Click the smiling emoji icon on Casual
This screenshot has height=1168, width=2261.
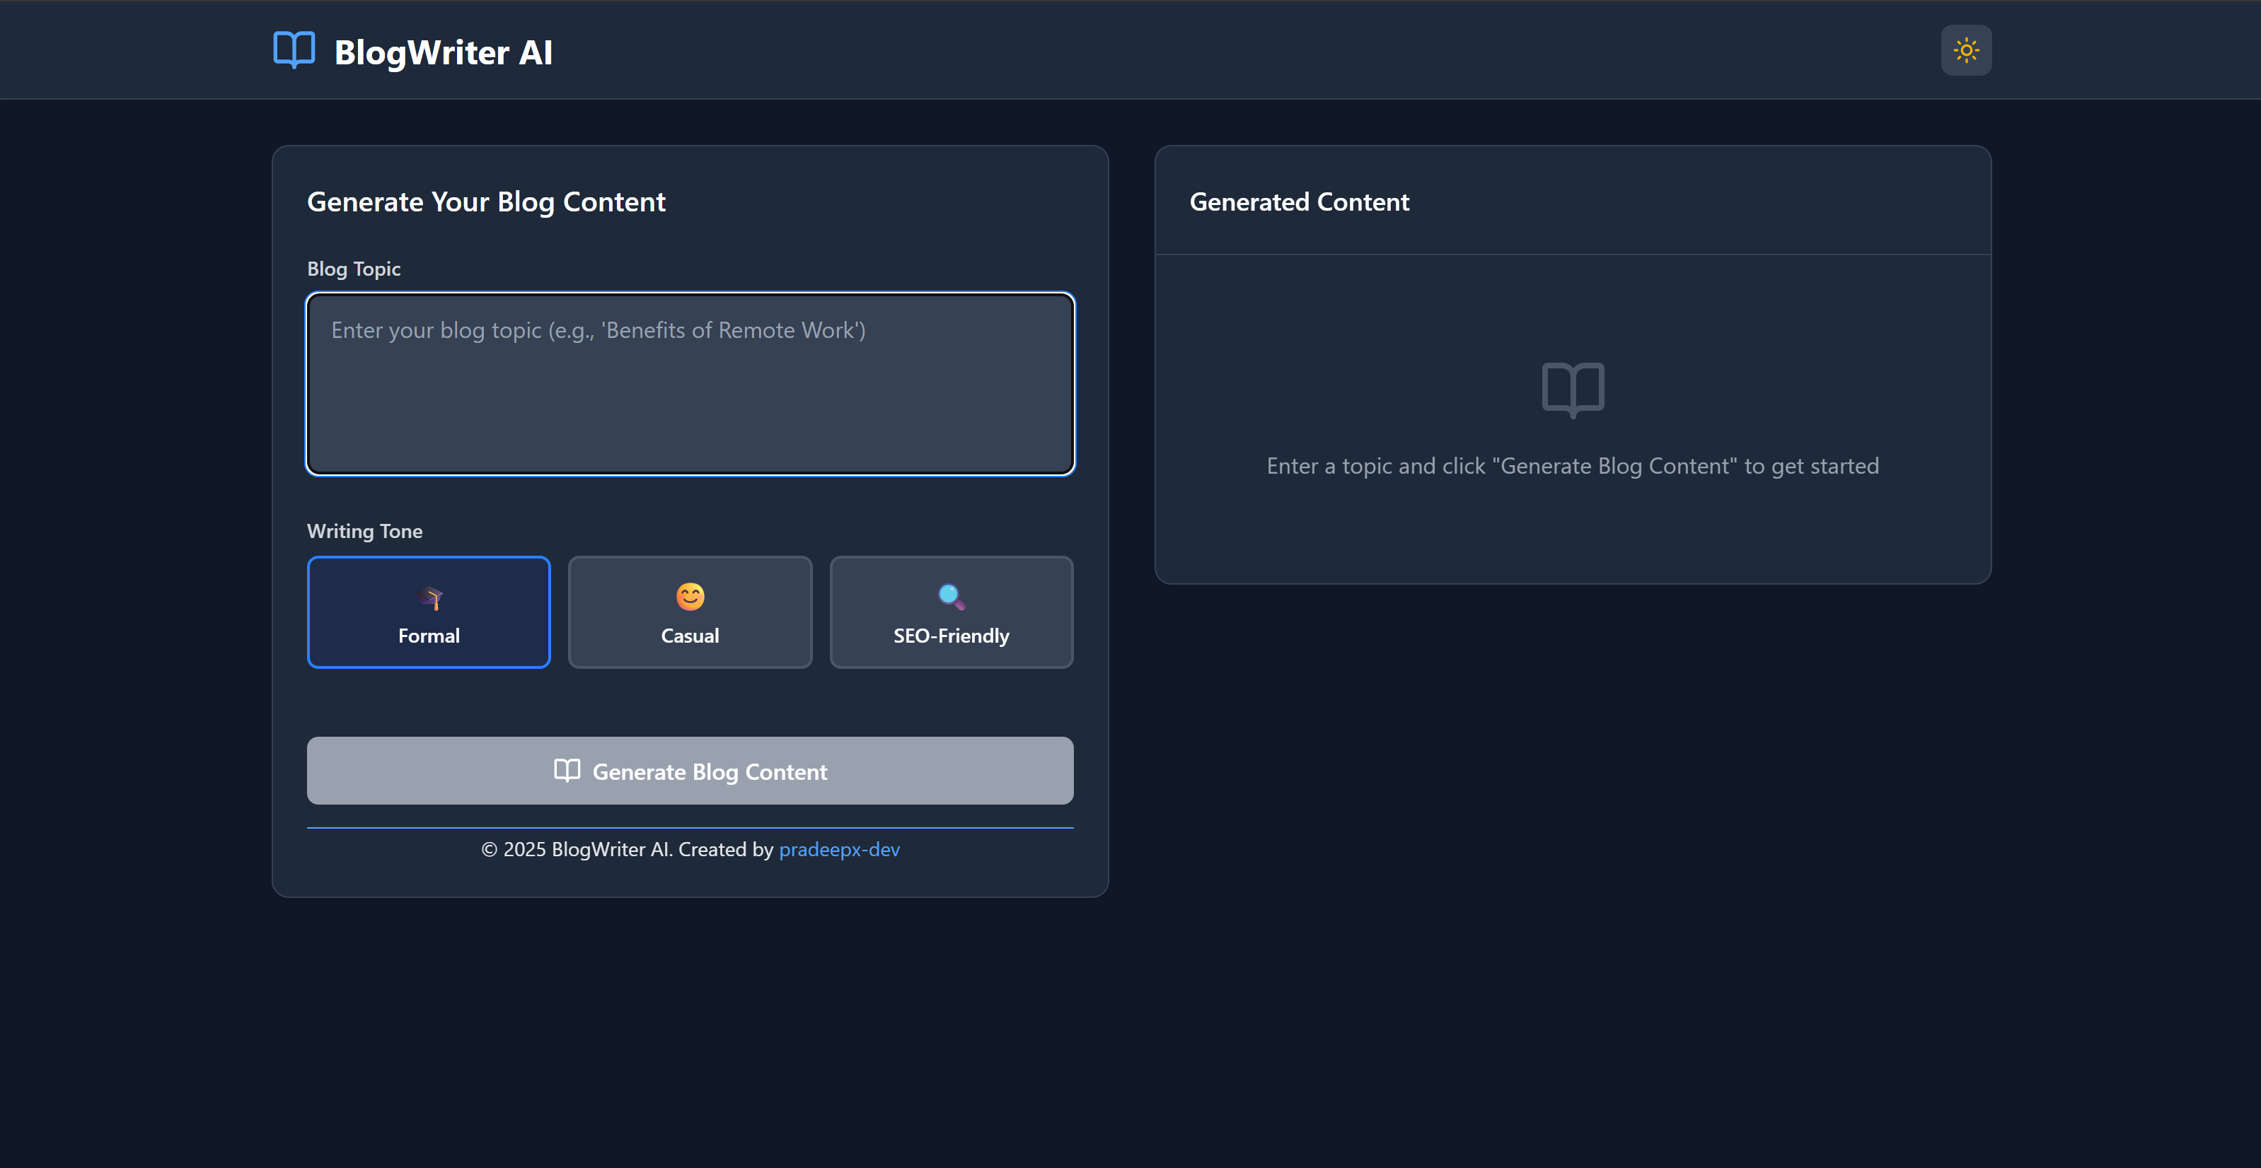(x=690, y=596)
